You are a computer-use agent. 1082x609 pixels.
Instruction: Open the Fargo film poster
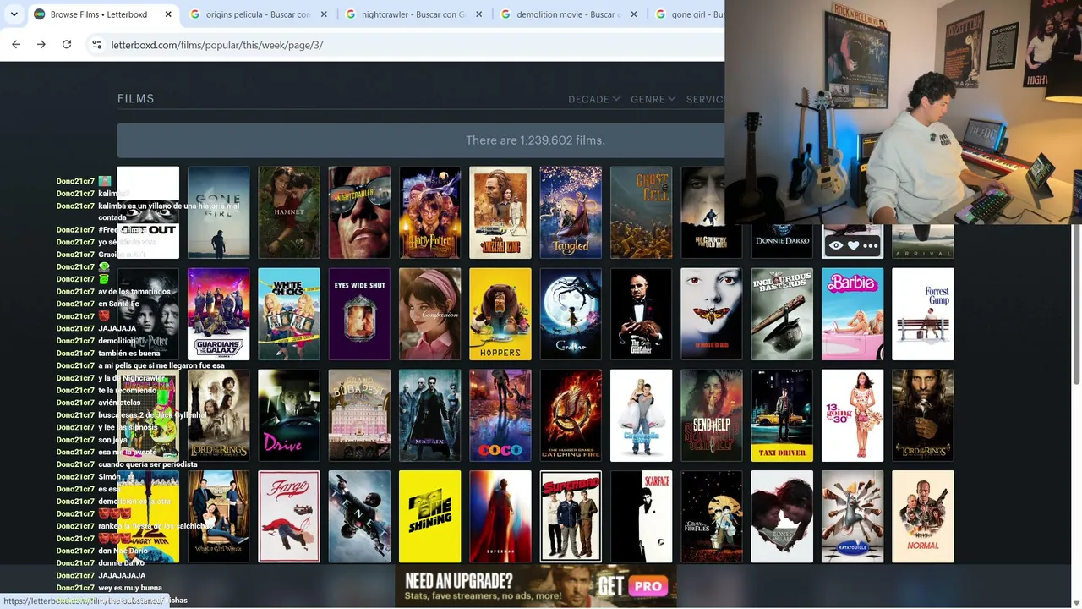(289, 517)
